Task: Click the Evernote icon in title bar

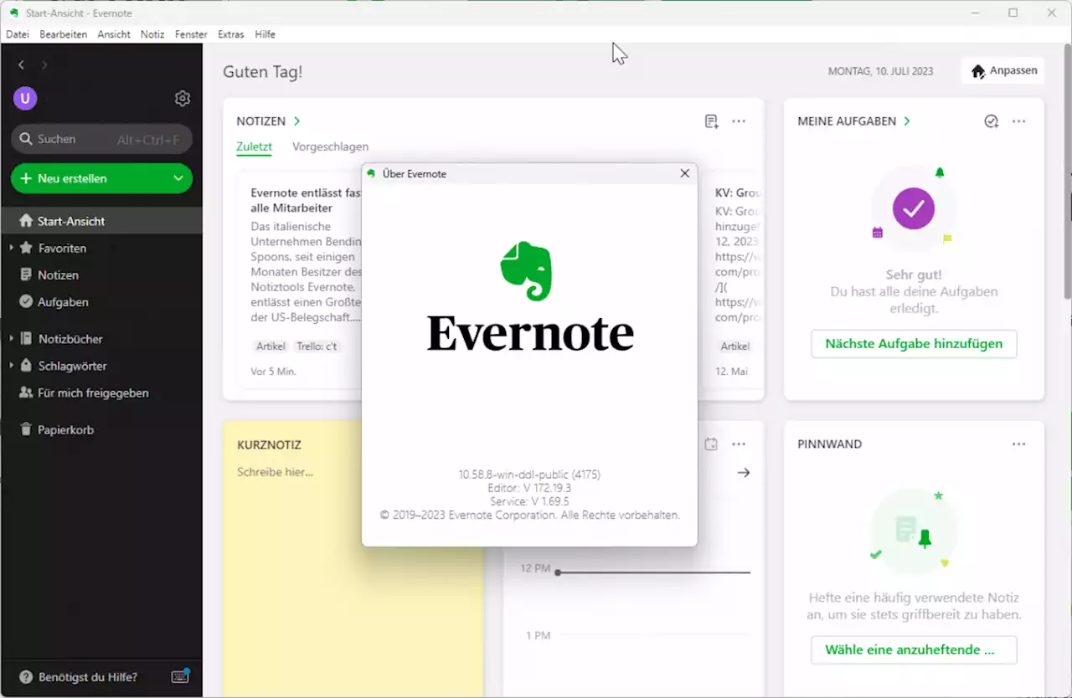Action: point(14,13)
